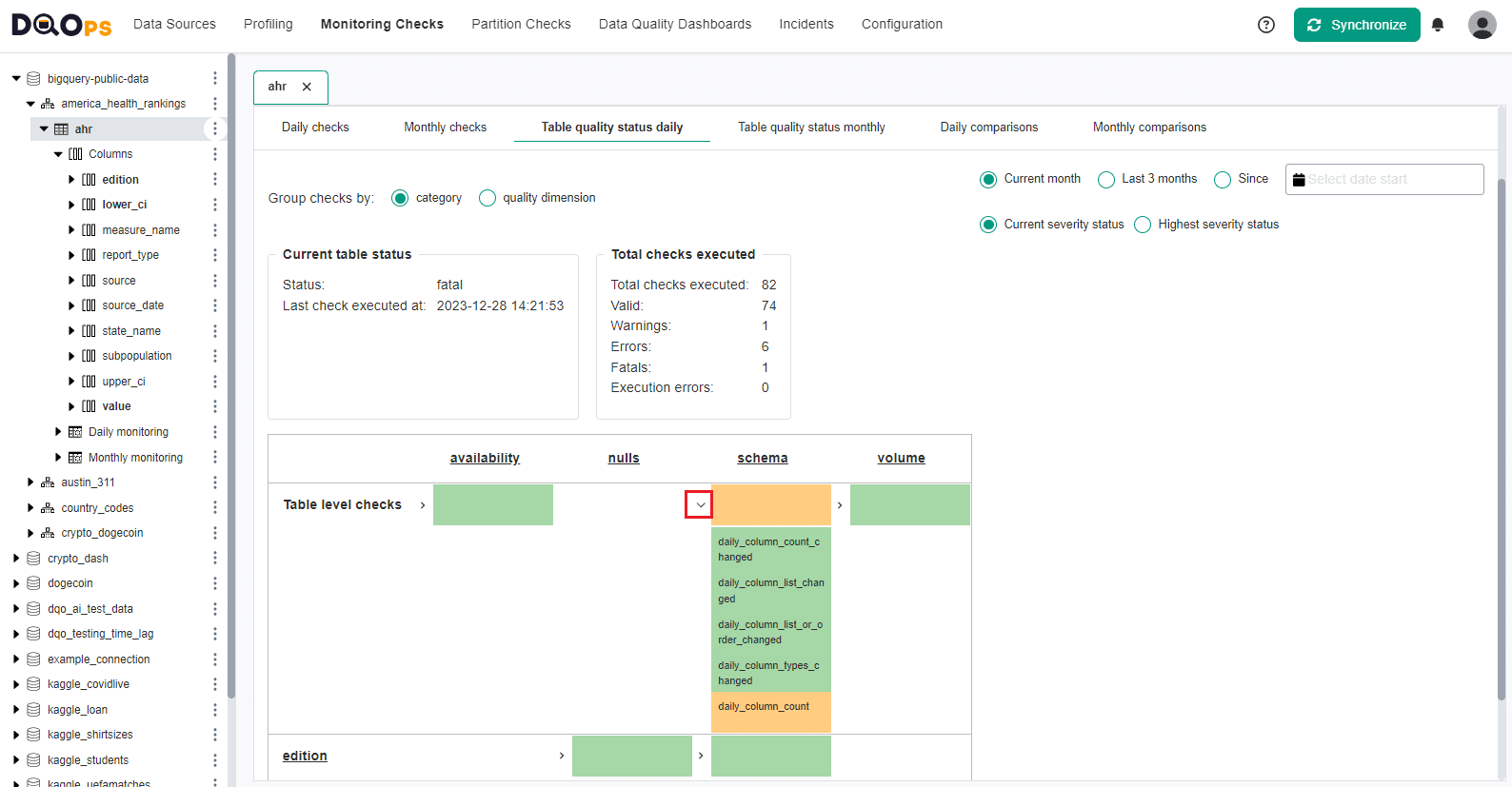Viewport: 1512px width, 787px height.
Task: Click the Select date start field
Action: [x=1384, y=179]
